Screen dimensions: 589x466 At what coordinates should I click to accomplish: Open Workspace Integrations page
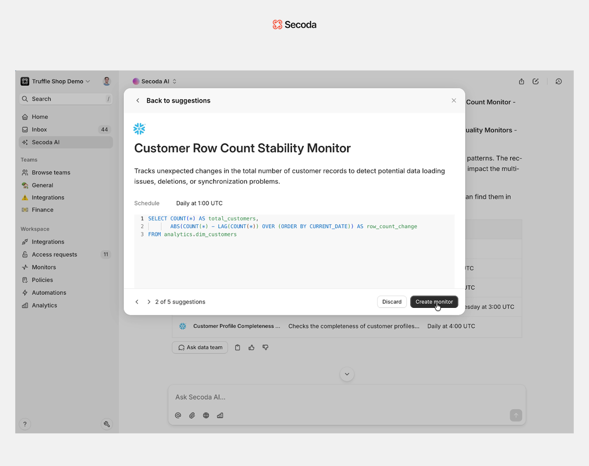66,242
